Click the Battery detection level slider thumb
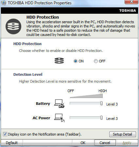 101,103
